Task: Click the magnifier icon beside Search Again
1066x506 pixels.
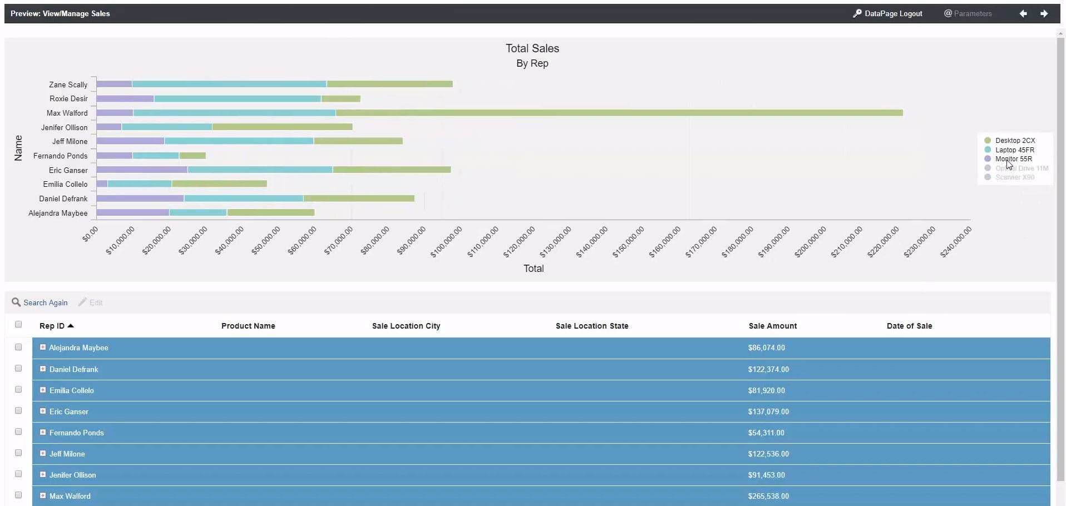Action: tap(16, 302)
